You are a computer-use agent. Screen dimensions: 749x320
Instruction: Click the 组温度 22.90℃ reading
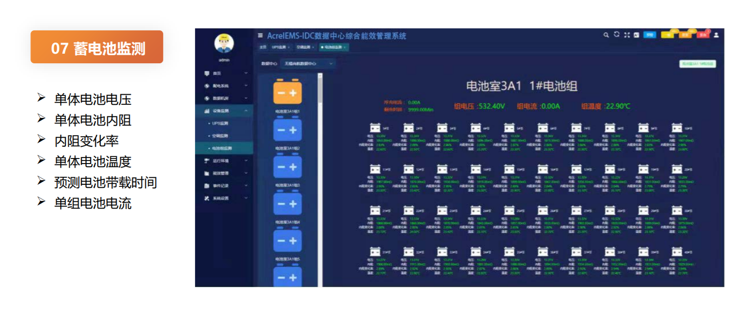click(x=606, y=106)
